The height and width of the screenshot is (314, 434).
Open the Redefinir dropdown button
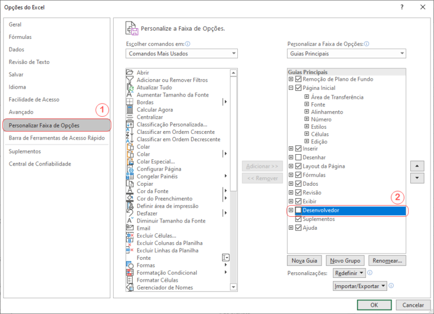click(x=349, y=273)
